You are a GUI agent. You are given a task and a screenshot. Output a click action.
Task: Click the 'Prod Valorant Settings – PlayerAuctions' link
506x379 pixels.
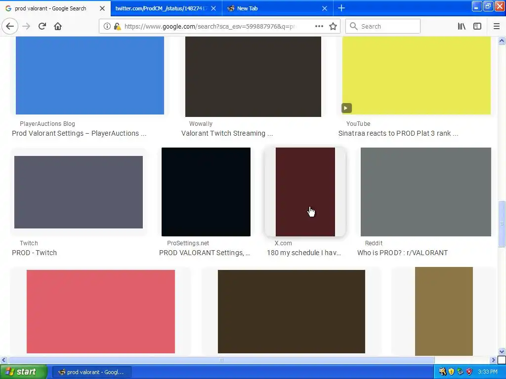[x=79, y=133]
